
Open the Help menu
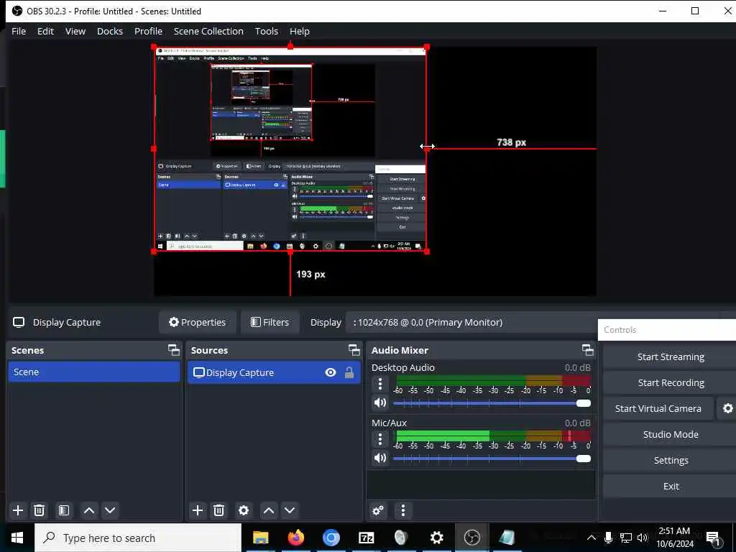300,31
